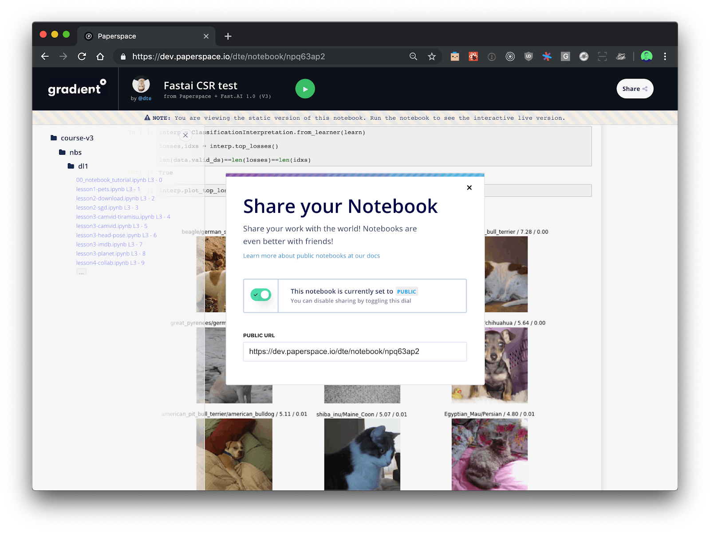Collapse the course-v3 folder
The image size is (710, 533).
pyautogui.click(x=72, y=138)
